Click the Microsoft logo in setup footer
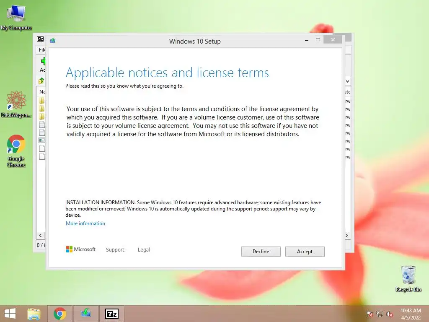429x322 pixels. coord(81,249)
